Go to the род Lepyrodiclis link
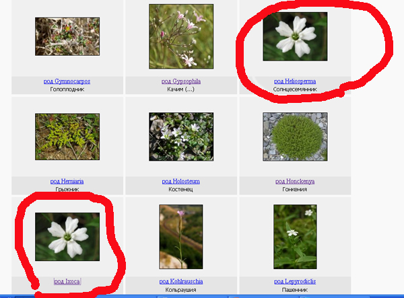The height and width of the screenshot is (298, 404). tap(295, 281)
